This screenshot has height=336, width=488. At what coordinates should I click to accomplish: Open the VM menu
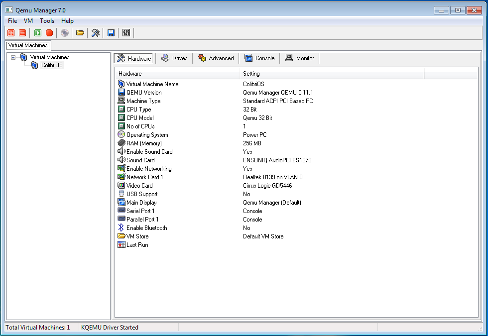(28, 21)
